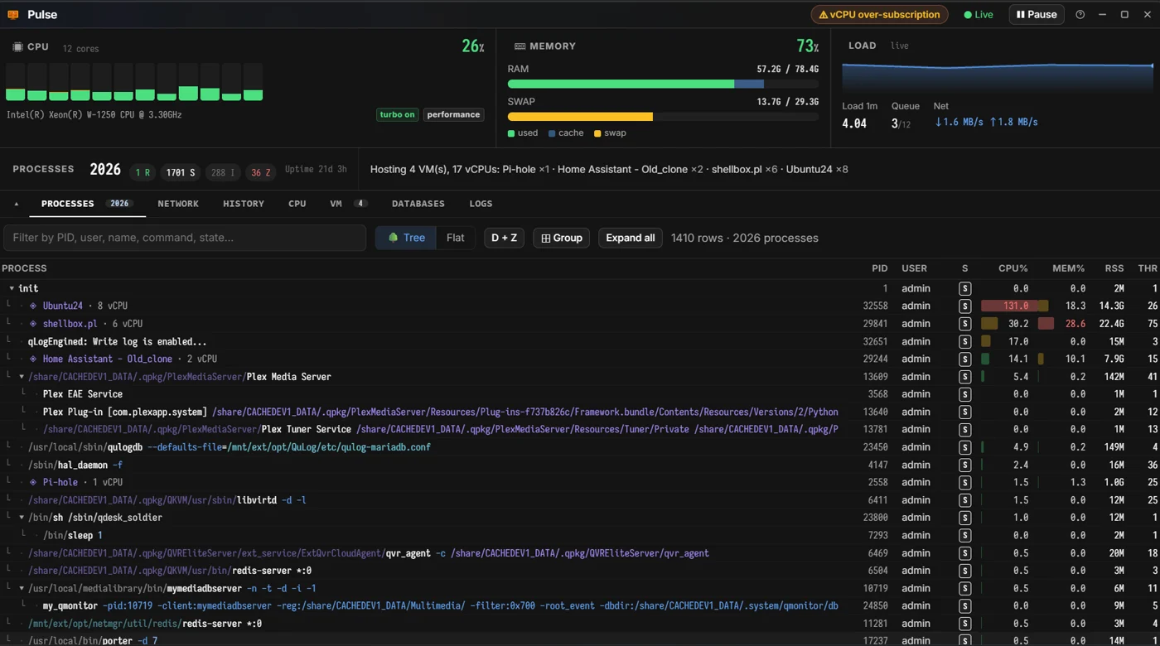Pause live updates
1160x646 pixels.
click(1037, 15)
